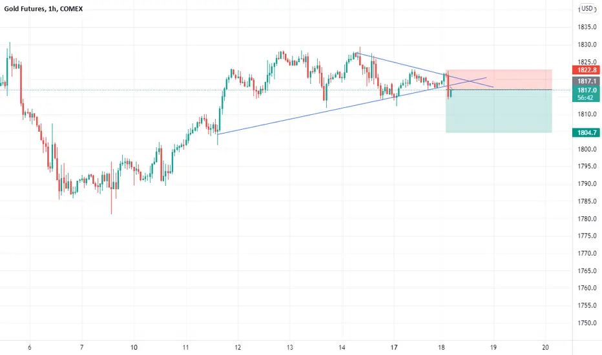
Task: Select the green 1804.7 target price label
Action: pyautogui.click(x=586, y=133)
